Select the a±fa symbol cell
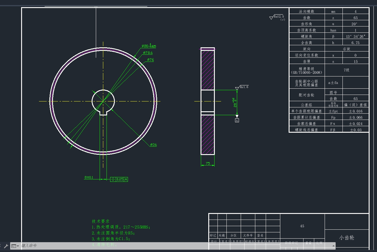 (x=333, y=83)
